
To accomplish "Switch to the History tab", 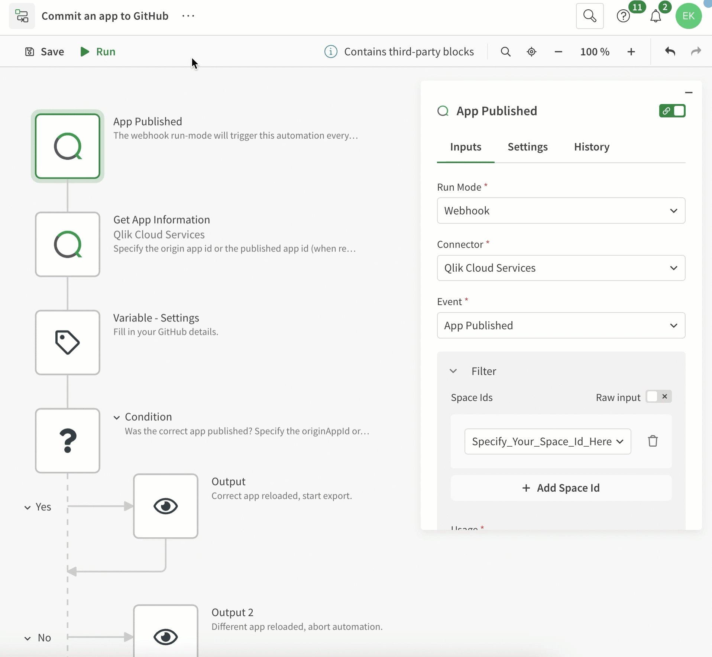I will point(592,147).
